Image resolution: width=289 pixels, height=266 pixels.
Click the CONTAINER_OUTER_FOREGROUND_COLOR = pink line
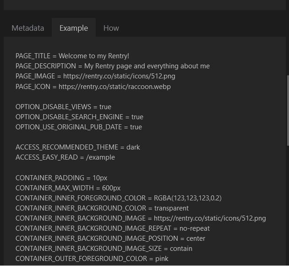click(x=92, y=259)
